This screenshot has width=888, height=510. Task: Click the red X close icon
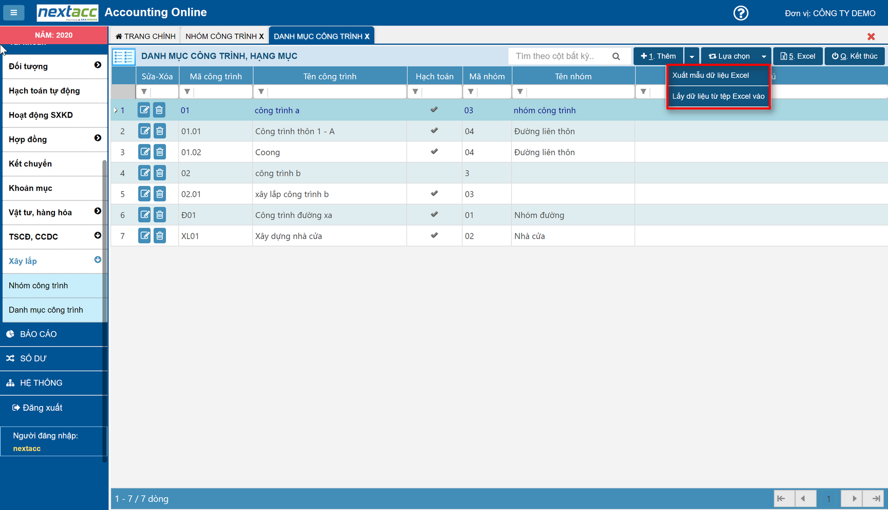pyautogui.click(x=871, y=37)
